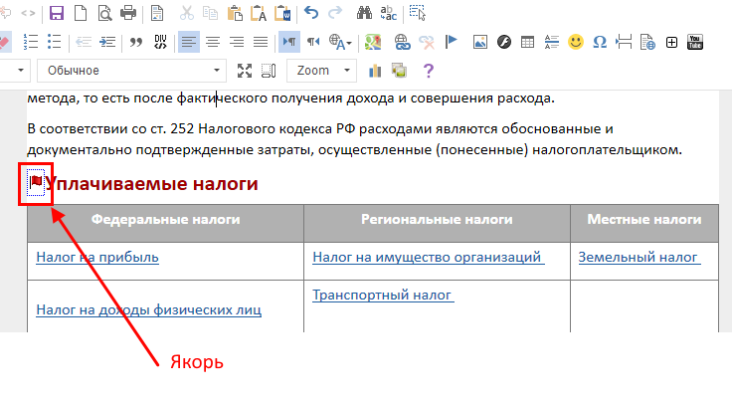
Task: Insert an Image
Action: 480,42
